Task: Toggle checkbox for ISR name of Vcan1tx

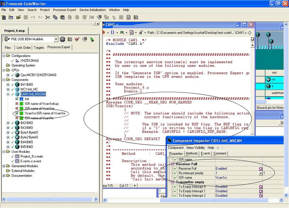Action: click(x=17, y=118)
